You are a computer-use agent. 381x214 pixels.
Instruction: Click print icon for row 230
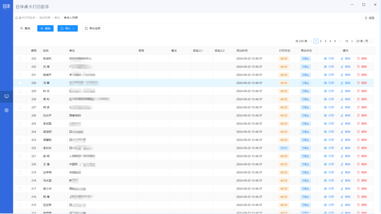[x=325, y=83]
